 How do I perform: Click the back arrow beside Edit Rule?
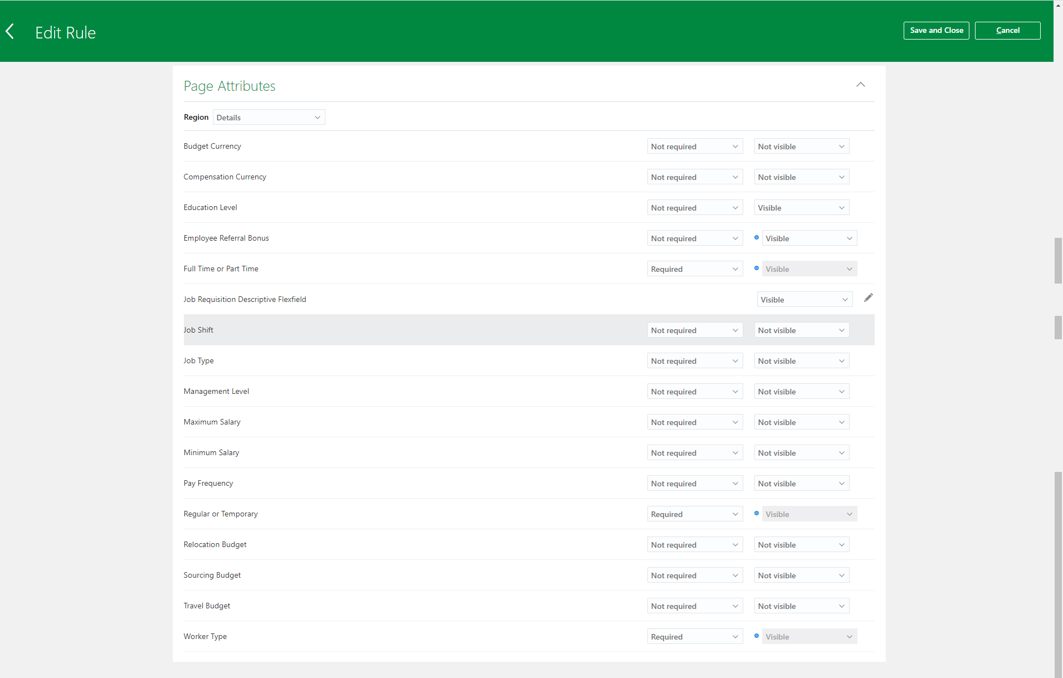10,31
